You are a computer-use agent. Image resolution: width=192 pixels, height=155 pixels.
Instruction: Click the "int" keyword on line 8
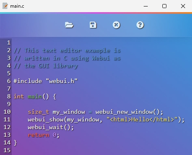19,97
